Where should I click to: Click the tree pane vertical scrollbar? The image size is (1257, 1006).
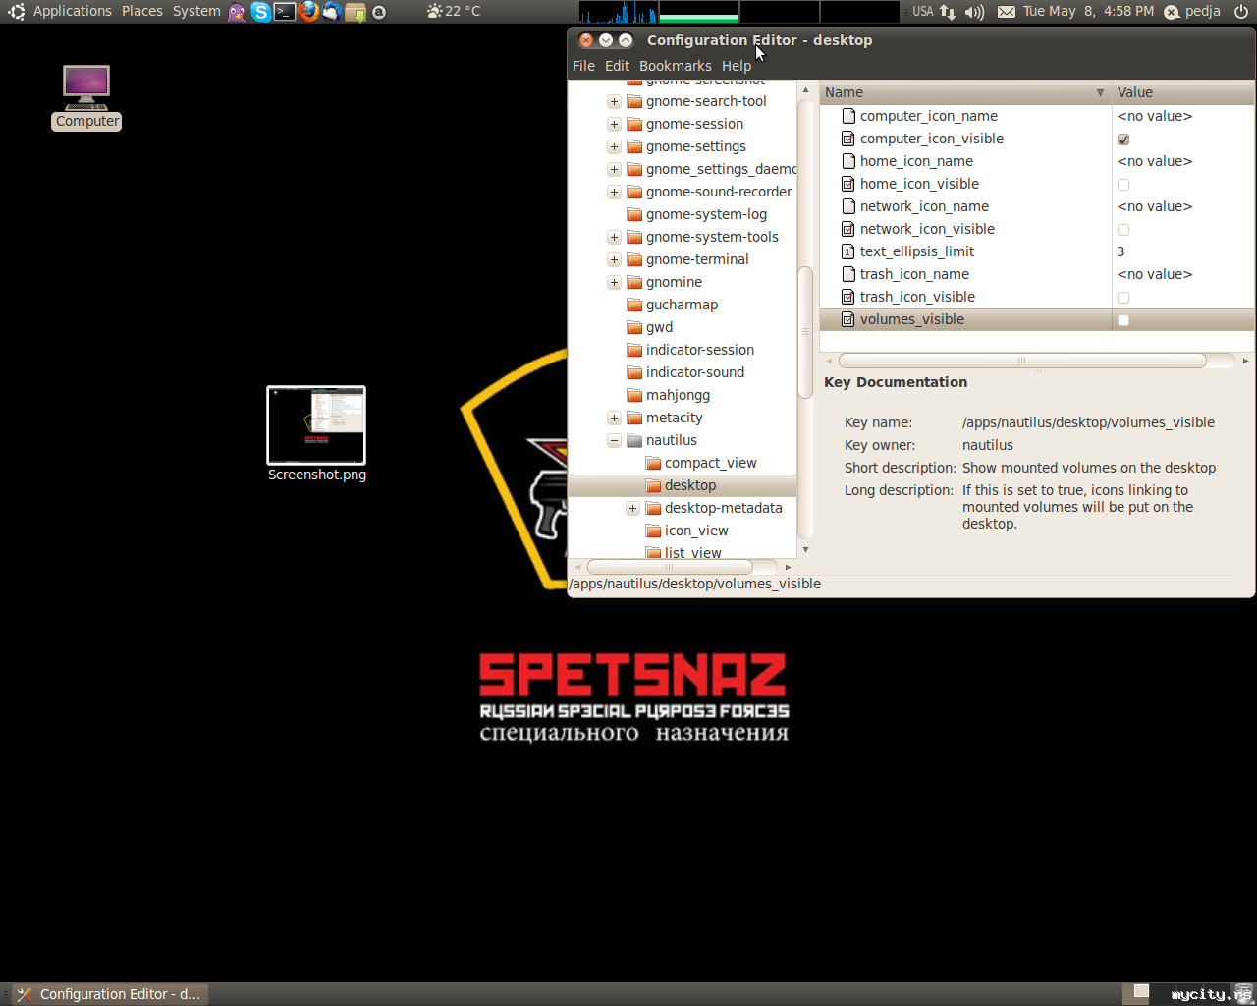805,332
